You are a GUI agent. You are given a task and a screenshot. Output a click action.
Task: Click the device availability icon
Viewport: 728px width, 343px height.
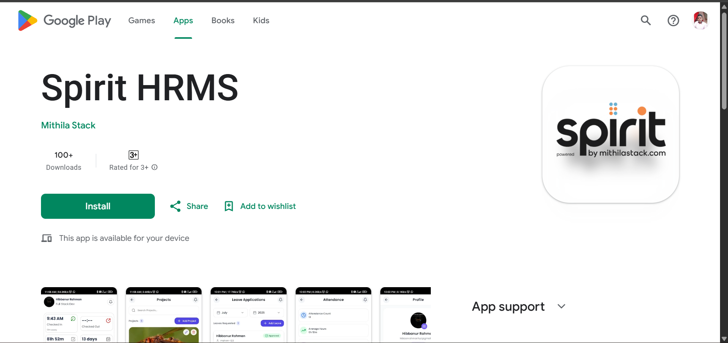click(47, 238)
